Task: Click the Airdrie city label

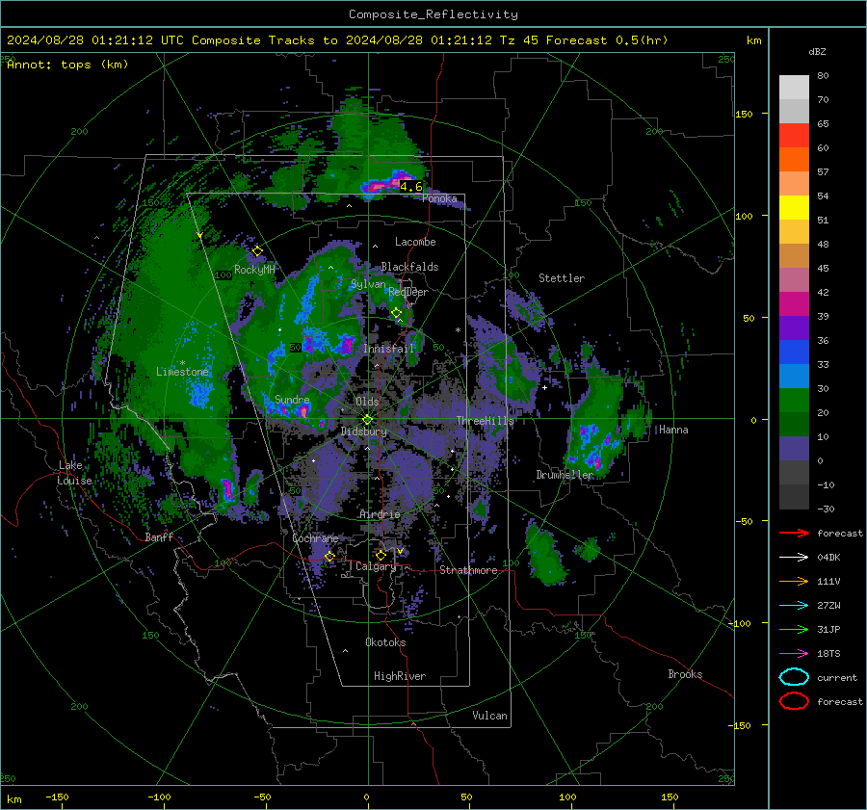Action: click(380, 514)
